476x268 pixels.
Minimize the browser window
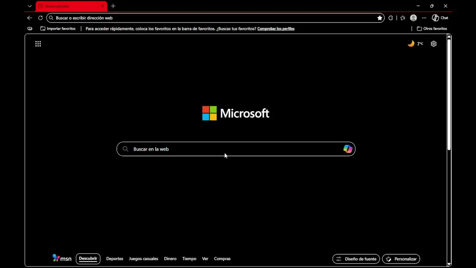coord(418,6)
